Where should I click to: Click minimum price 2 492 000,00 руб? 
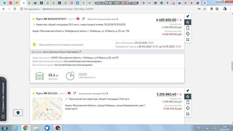point(172,34)
